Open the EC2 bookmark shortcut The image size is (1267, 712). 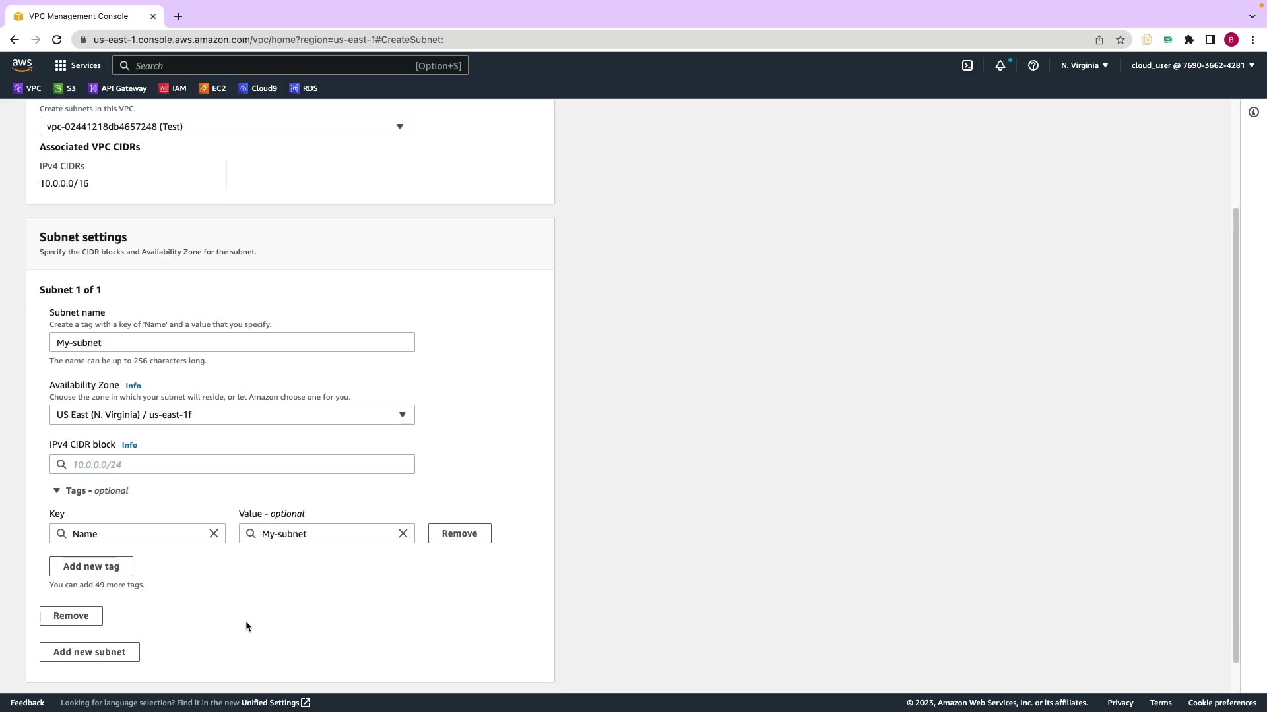212,88
